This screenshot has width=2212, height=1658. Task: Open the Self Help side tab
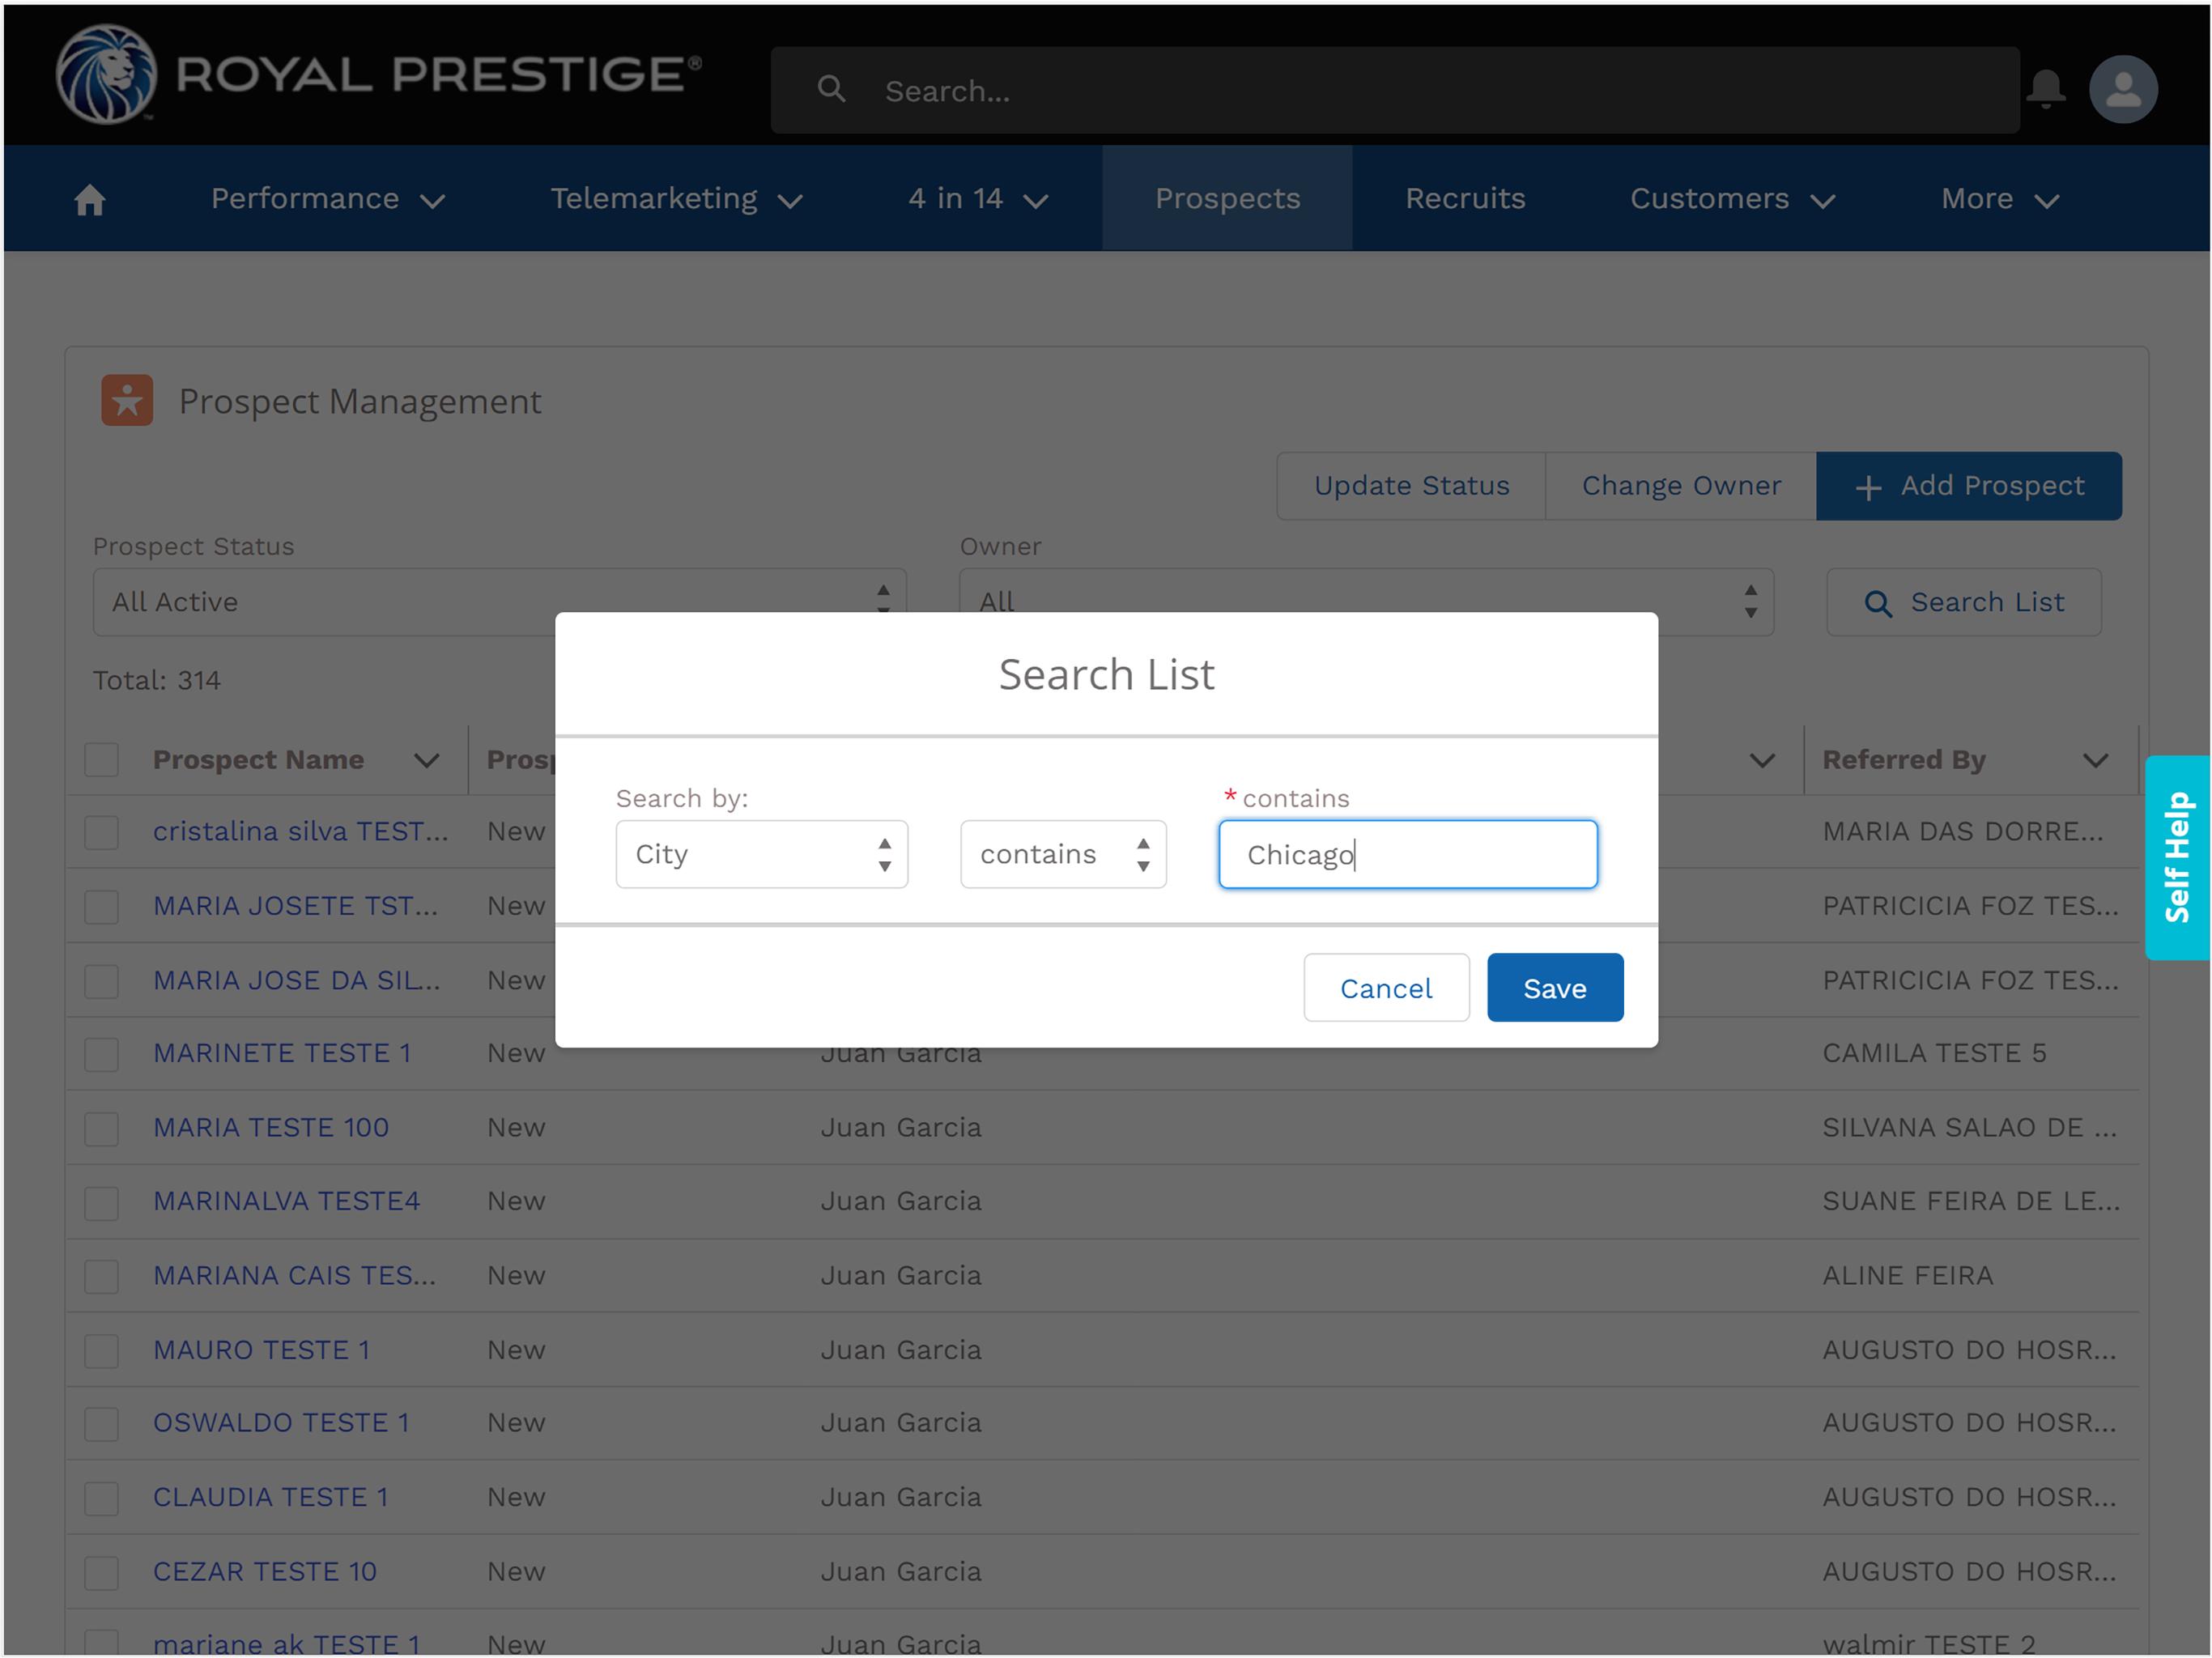tap(2177, 858)
